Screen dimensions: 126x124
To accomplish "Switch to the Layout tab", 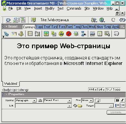I will point(39,27).
